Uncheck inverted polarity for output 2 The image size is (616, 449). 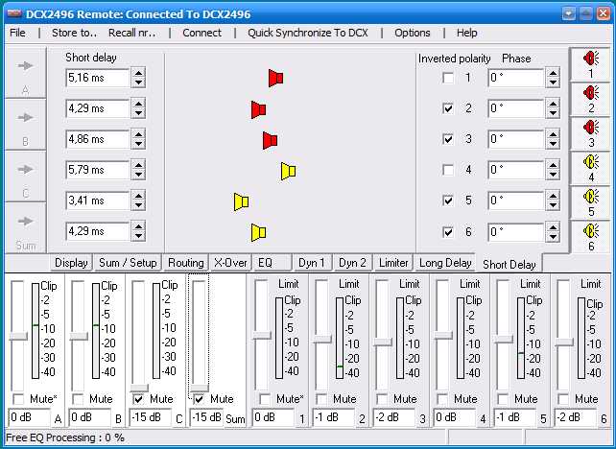(x=448, y=108)
